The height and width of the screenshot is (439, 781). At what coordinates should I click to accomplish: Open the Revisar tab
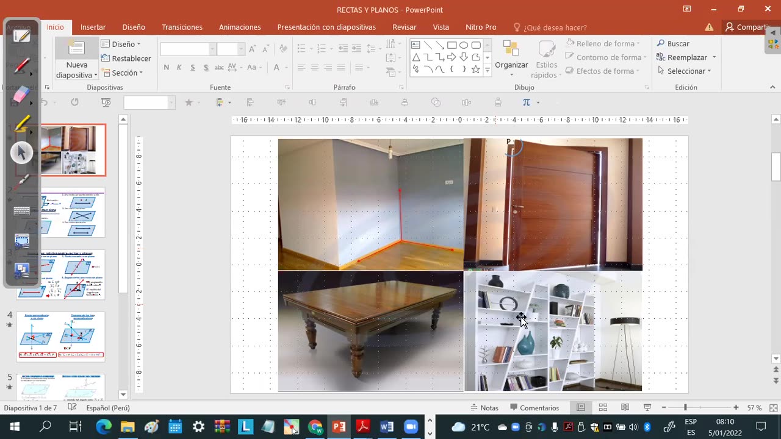404,27
